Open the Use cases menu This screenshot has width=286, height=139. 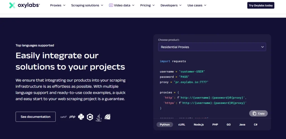197,5
